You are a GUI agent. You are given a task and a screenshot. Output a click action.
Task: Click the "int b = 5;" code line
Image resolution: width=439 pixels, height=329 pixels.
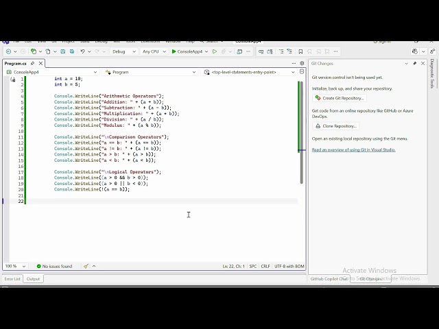[x=67, y=84]
